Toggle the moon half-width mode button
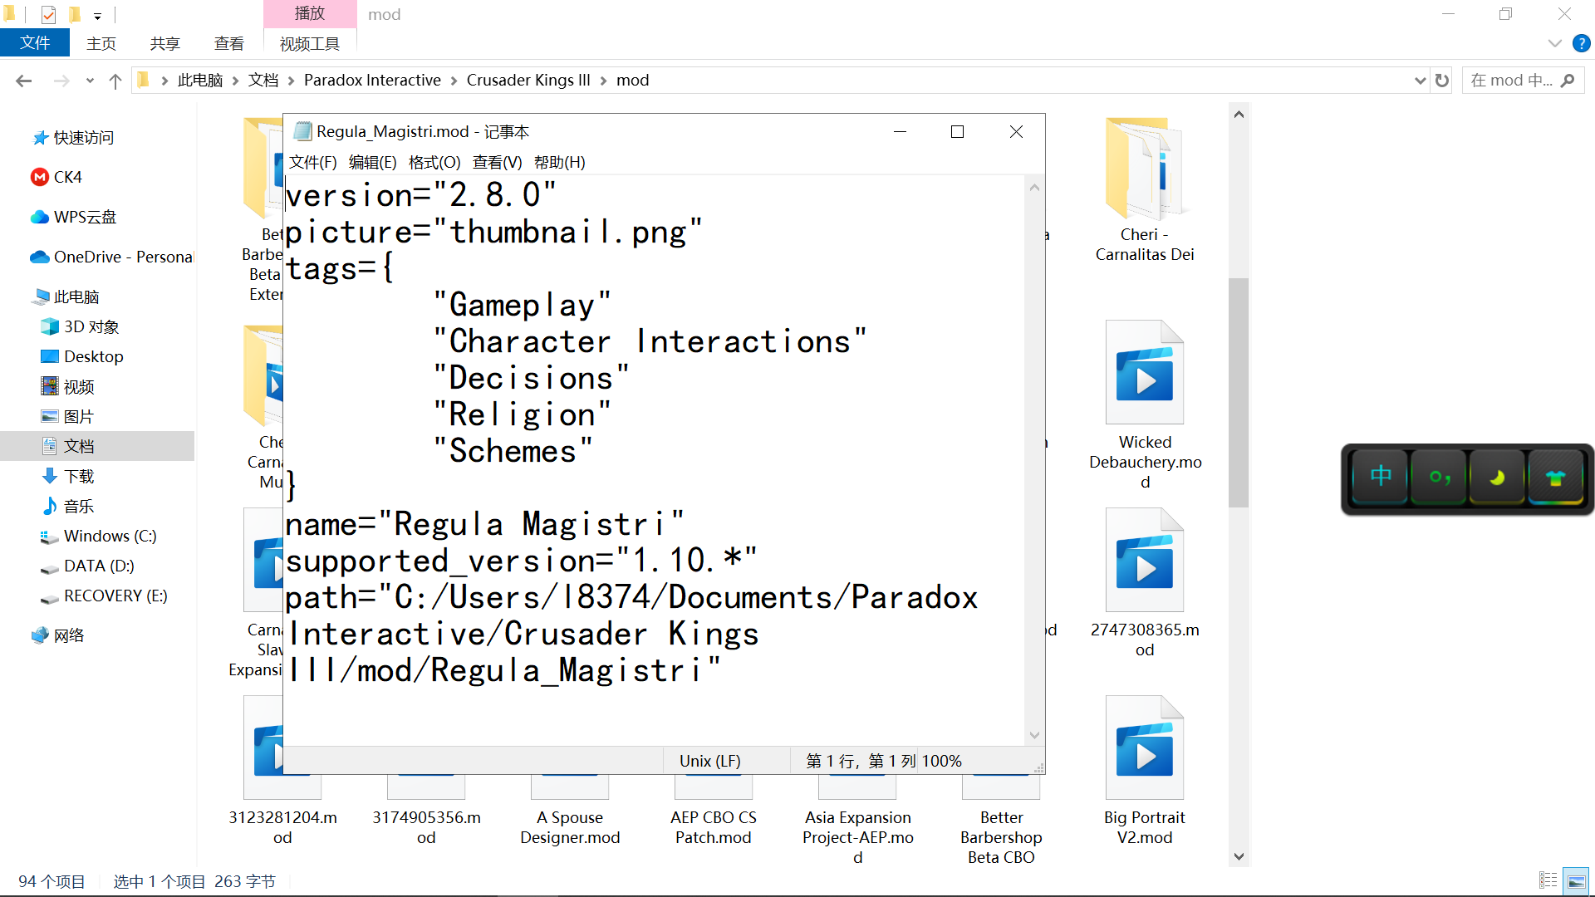 1497,477
